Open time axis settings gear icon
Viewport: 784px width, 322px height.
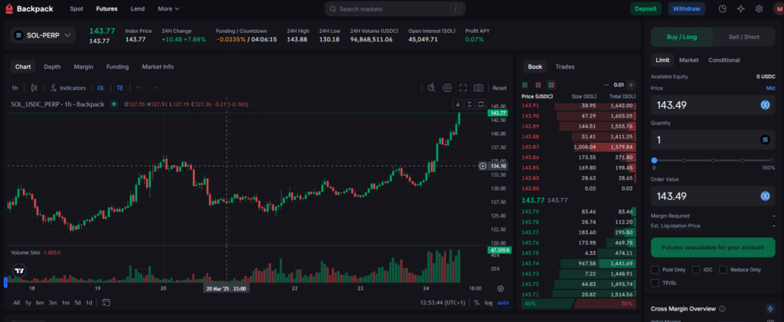coord(501,288)
